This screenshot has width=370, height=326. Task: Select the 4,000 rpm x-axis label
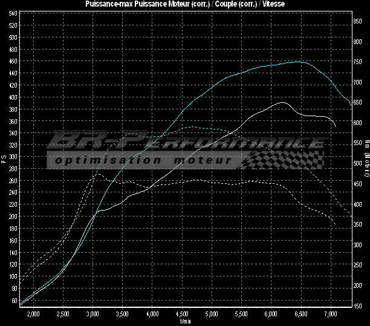[x=152, y=314]
